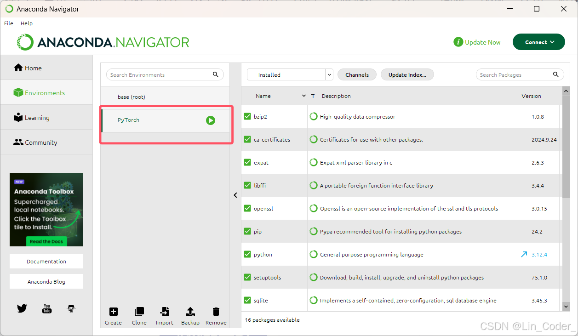The width and height of the screenshot is (578, 336).
Task: Open the Documentation button
Action: 46,261
